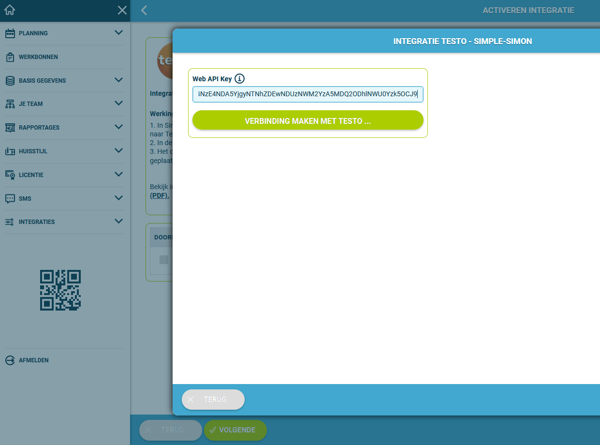Click the Activeren Integratie header title
The image size is (600, 445).
528,10
